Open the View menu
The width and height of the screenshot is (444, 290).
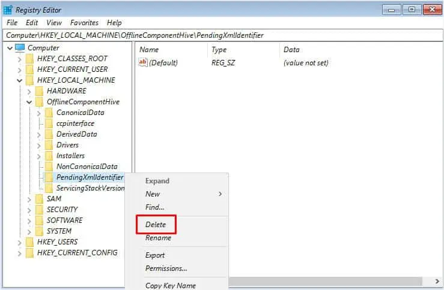pos(54,23)
